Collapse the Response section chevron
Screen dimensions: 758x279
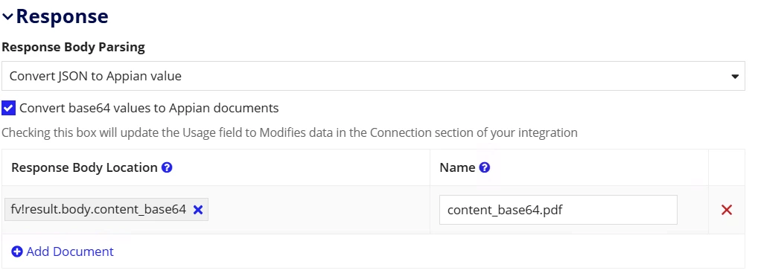point(7,17)
